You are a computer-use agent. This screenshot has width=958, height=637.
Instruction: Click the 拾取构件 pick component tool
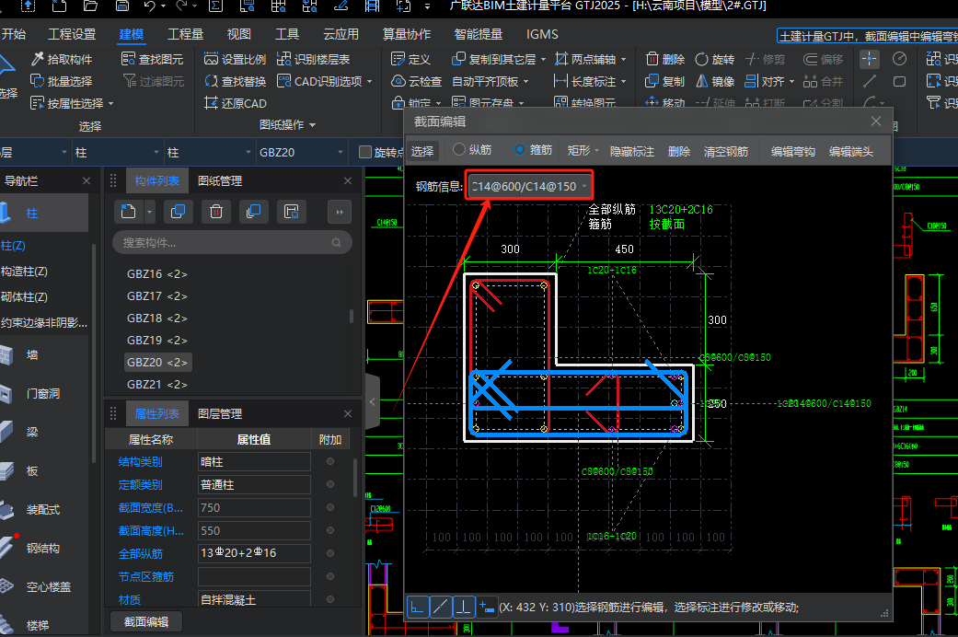(61, 59)
